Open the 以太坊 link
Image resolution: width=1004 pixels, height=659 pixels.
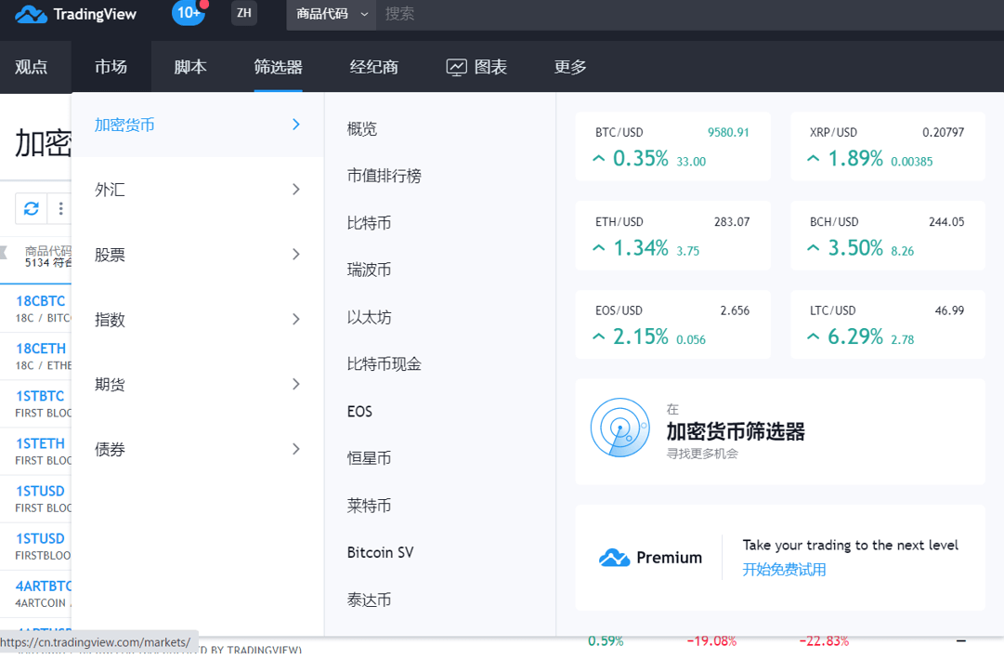tap(369, 317)
